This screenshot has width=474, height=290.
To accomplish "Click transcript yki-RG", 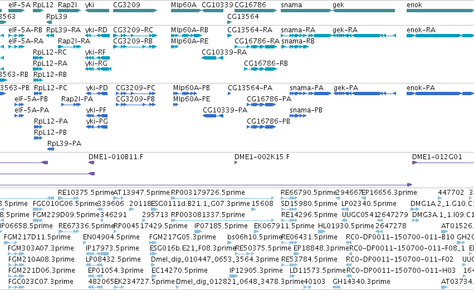I will (x=96, y=63).
